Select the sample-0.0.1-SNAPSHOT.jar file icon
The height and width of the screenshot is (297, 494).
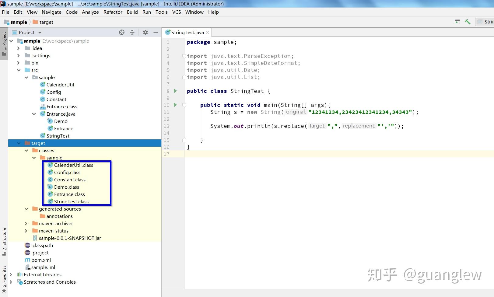35,238
